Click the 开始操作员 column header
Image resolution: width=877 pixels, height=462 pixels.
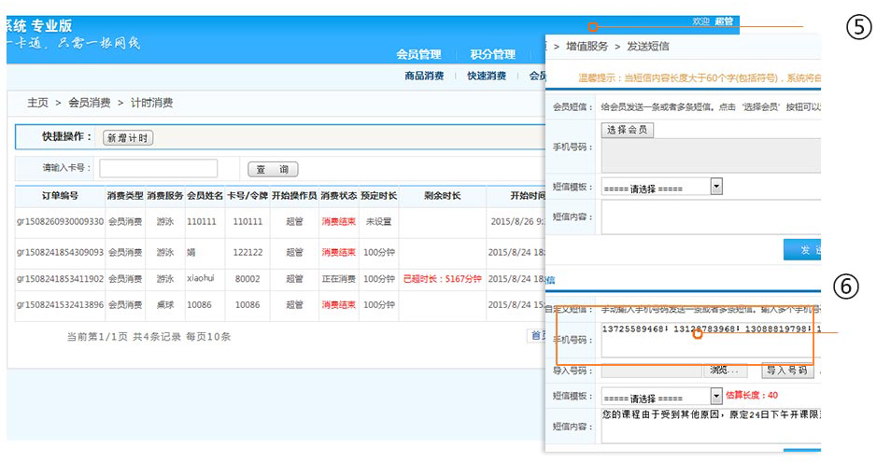pos(294,195)
